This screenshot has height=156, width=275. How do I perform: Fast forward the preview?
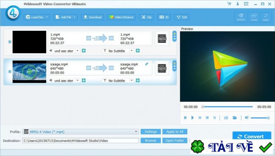(x=200, y=118)
